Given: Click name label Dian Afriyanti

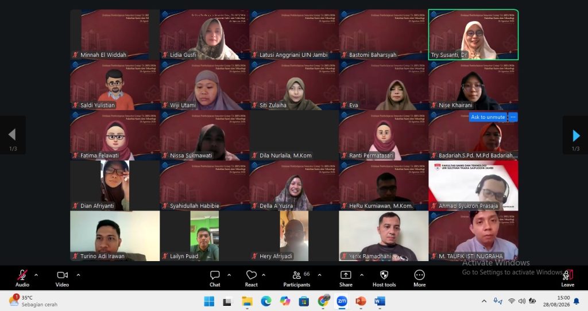Looking at the screenshot, I should pos(97,206).
